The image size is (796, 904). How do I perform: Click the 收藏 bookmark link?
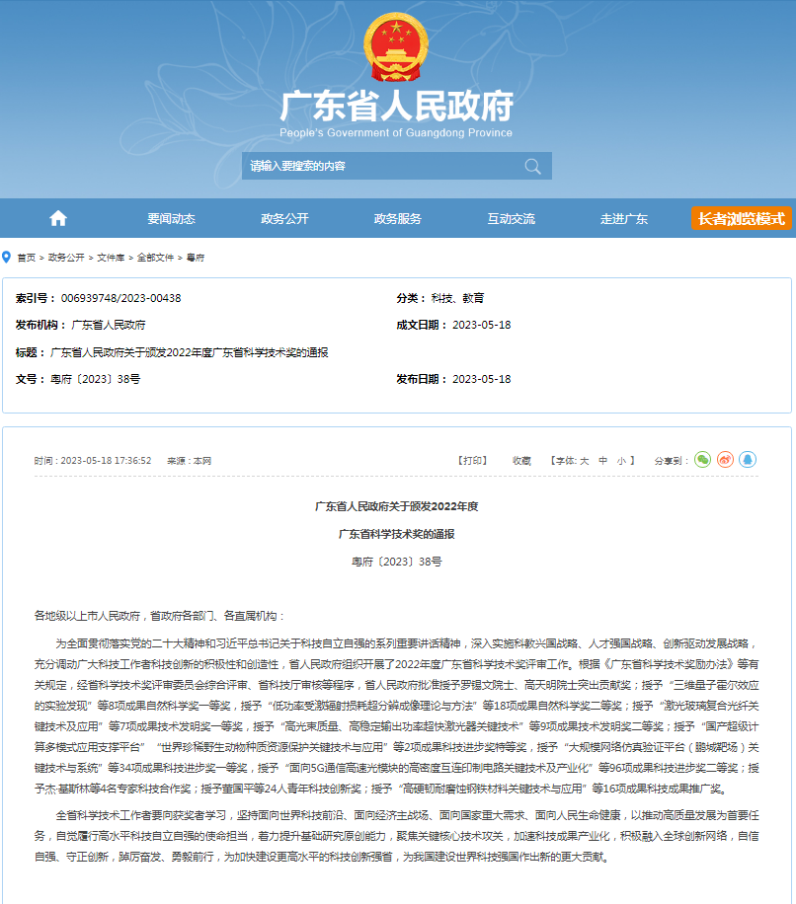click(x=521, y=461)
